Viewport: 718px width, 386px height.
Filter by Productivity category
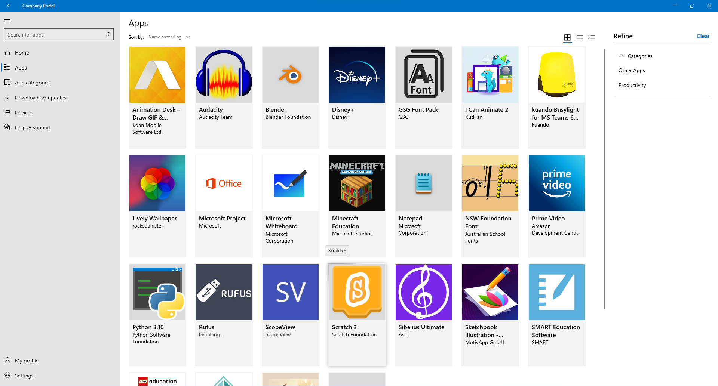(x=632, y=85)
